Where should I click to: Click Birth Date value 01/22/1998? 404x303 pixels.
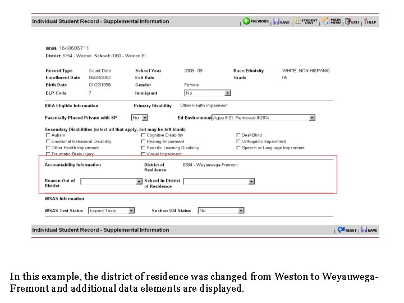click(x=100, y=85)
